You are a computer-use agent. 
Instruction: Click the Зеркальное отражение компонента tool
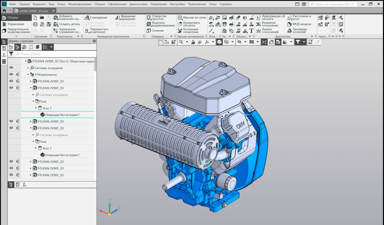pyautogui.click(x=67, y=31)
